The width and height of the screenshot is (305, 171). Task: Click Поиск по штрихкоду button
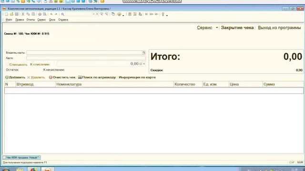[x=97, y=77]
